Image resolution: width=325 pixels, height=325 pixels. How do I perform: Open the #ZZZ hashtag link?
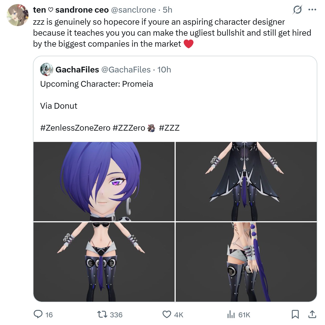pos(169,128)
